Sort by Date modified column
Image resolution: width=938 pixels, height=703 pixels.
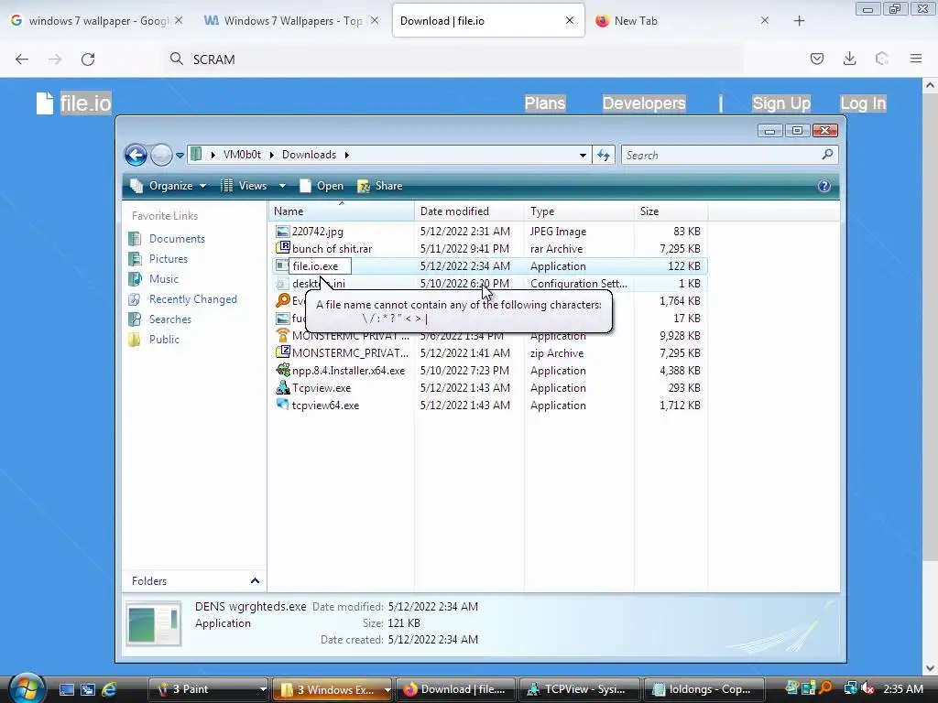(469, 211)
